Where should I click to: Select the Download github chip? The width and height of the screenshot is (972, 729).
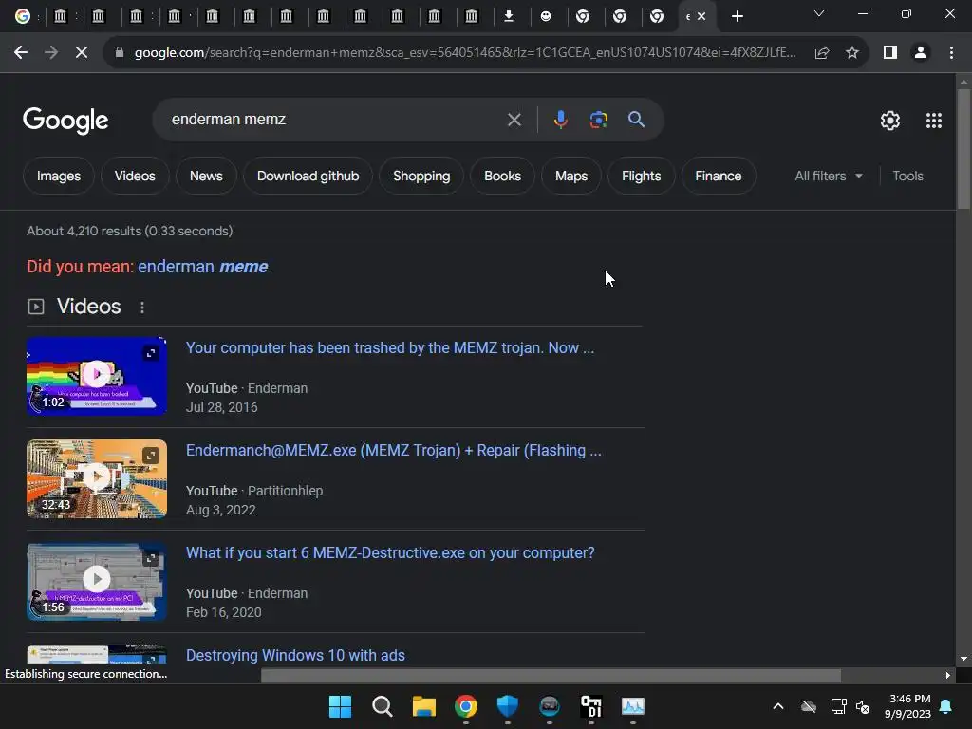coord(308,176)
